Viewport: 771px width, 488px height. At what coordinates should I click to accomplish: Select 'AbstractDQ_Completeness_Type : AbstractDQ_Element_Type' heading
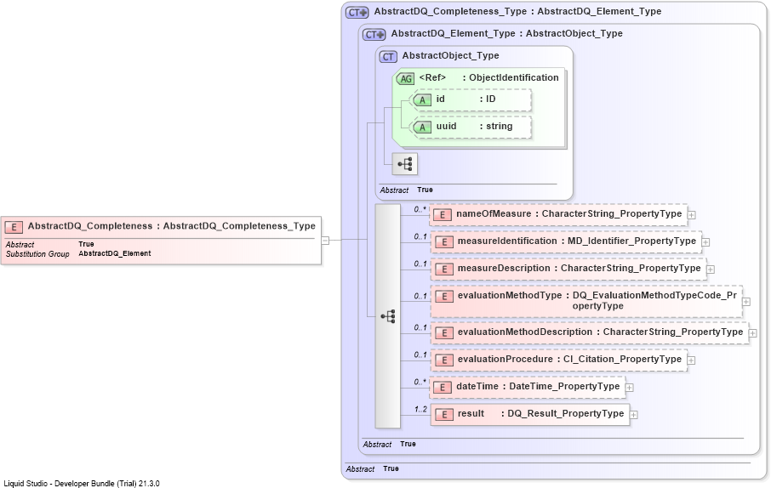(517, 11)
